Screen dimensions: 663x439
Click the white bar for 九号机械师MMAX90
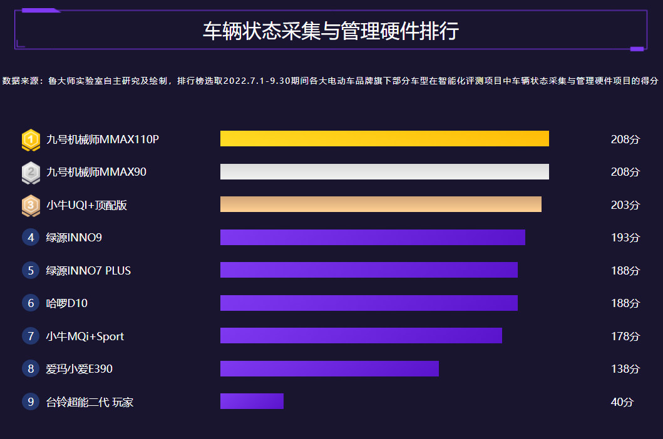[x=385, y=171]
